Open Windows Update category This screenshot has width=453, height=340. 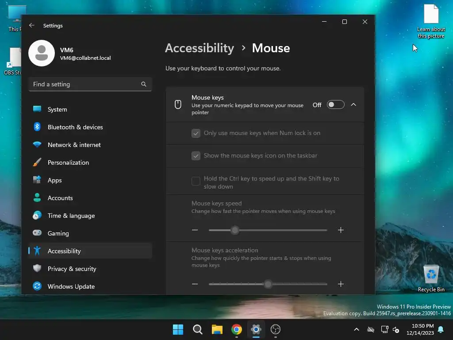point(90,286)
